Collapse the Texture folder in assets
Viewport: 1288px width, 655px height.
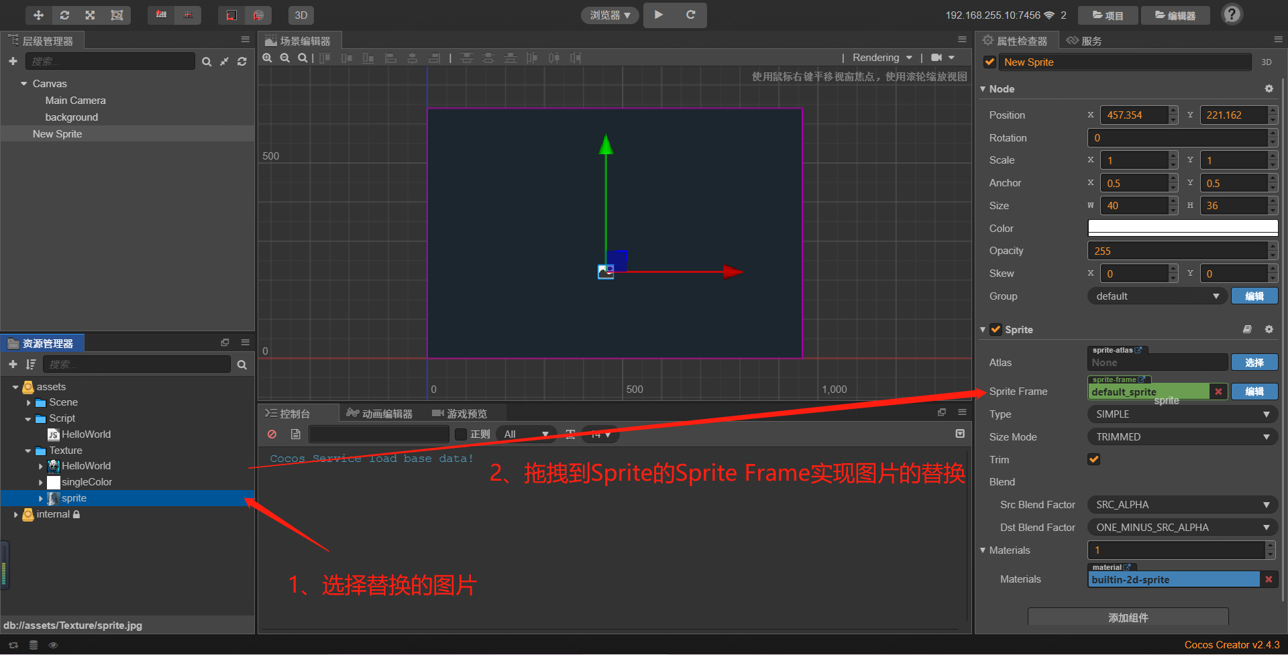pyautogui.click(x=29, y=451)
